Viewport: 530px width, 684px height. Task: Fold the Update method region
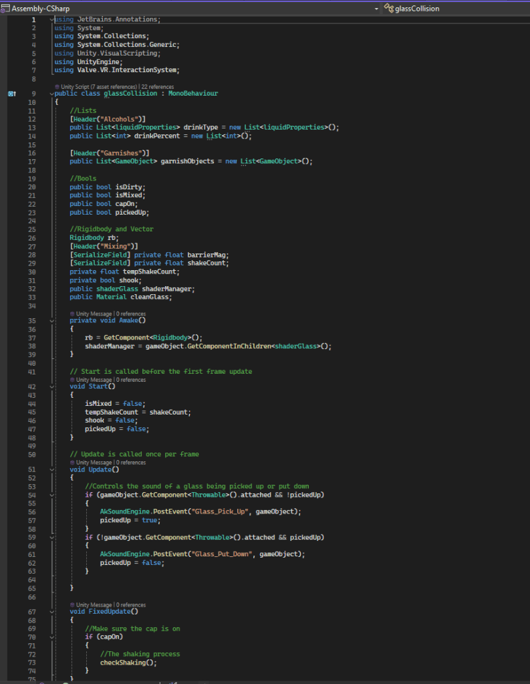tap(51, 469)
